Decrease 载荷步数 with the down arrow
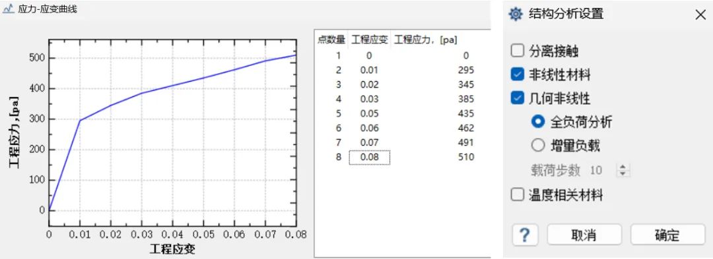713x259 pixels. point(623,173)
